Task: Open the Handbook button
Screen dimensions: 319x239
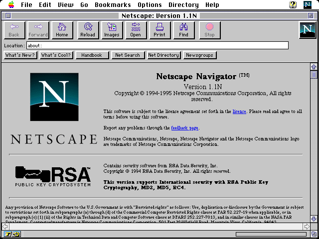Action: (x=92, y=55)
